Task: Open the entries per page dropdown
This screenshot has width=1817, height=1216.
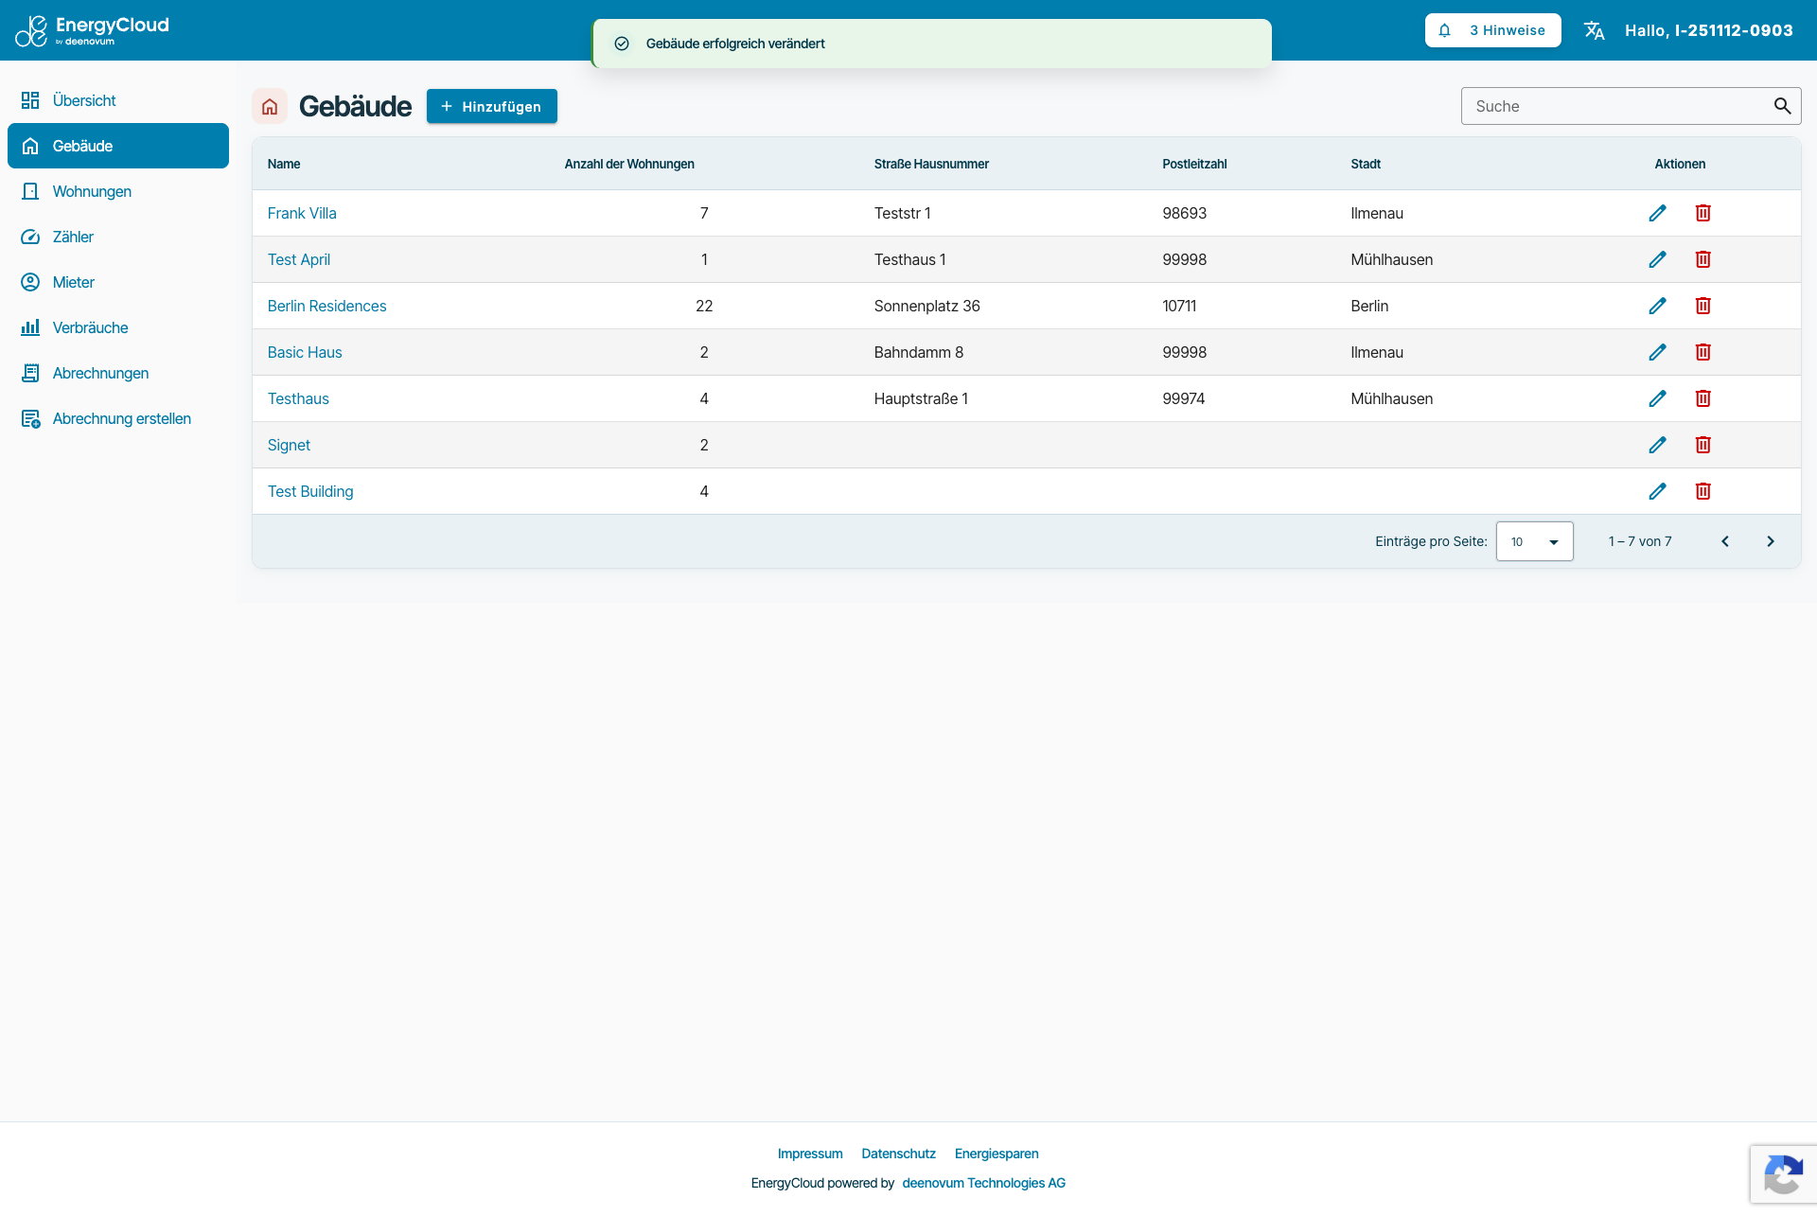Action: [1534, 541]
